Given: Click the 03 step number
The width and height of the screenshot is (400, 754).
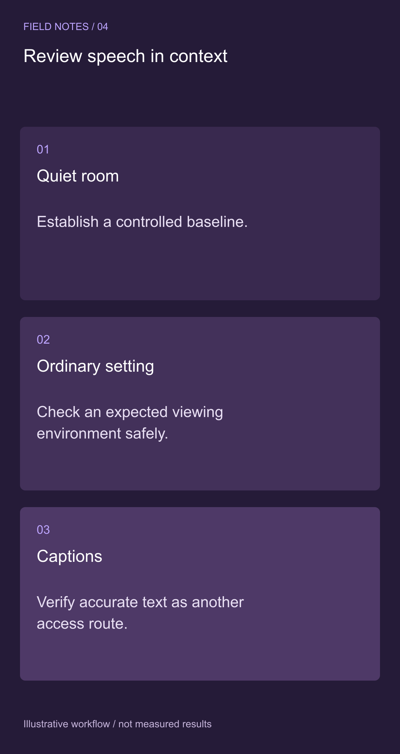Looking at the screenshot, I should (x=43, y=530).
